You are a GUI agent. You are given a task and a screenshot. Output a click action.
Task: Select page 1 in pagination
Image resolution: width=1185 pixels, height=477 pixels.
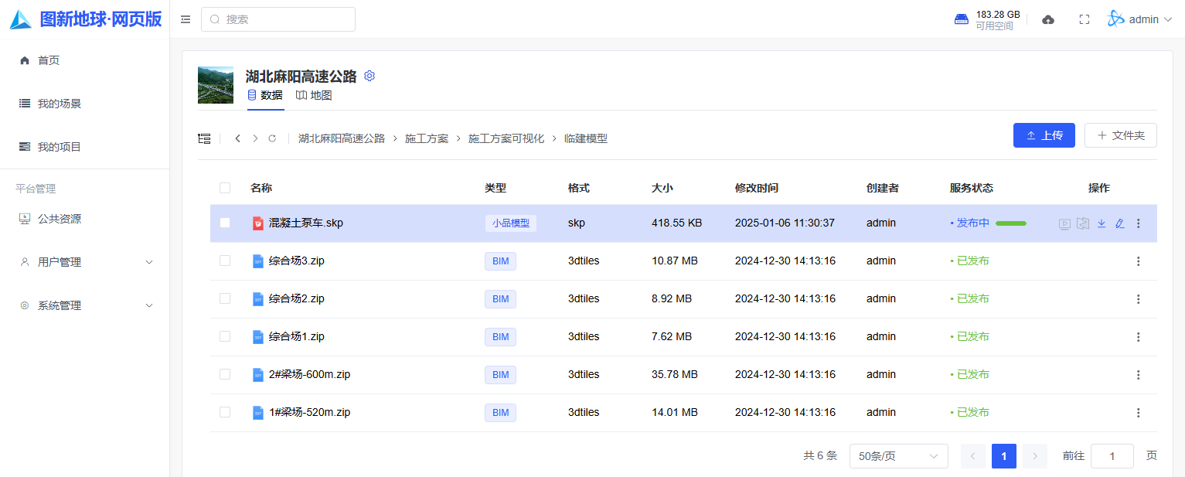click(x=1003, y=456)
